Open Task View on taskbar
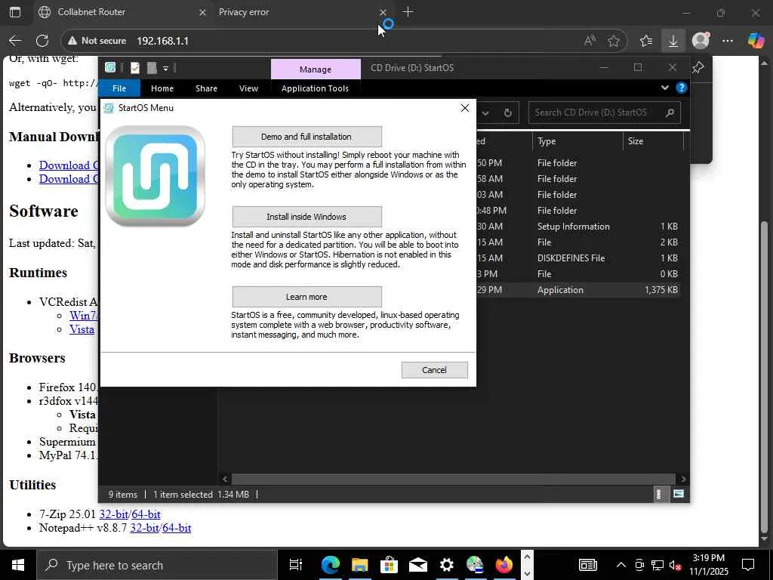The width and height of the screenshot is (773, 580). [296, 565]
